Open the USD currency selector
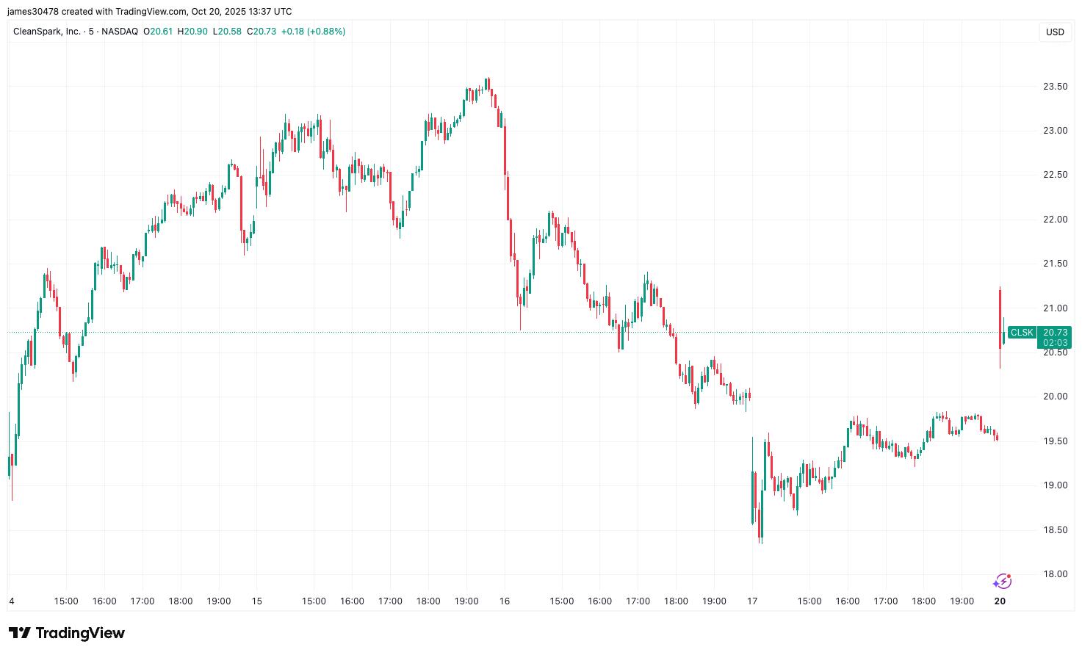 point(1055,32)
